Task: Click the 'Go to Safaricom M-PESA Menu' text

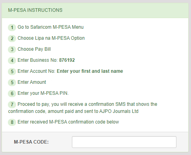Action: coord(51,27)
